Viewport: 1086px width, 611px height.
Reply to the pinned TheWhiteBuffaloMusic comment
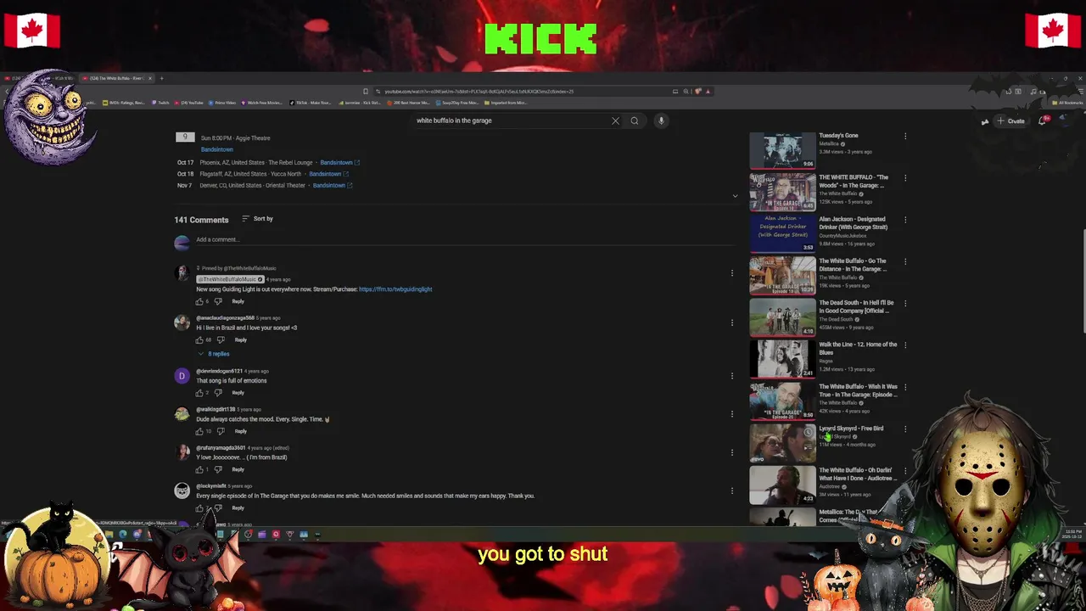(x=238, y=301)
